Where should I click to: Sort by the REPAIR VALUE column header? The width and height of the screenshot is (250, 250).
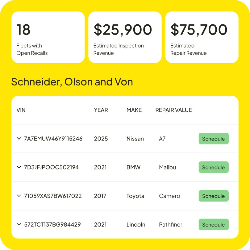(173, 110)
